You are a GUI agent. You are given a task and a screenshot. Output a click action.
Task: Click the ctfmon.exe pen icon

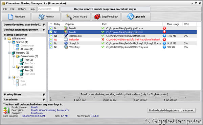(x=66, y=36)
